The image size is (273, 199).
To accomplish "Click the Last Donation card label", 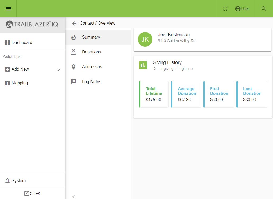I will point(252,91).
